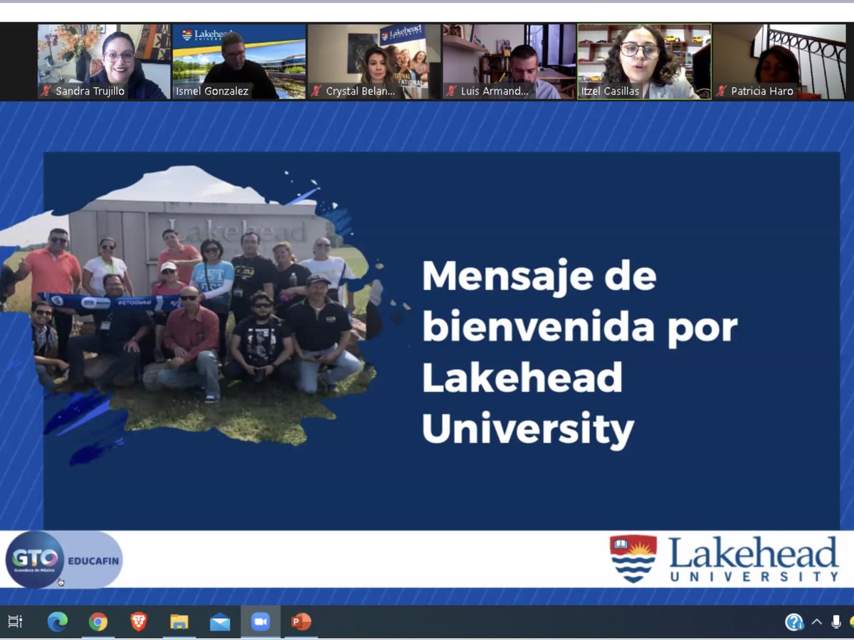Click Luis Armando's muted microphone icon
The height and width of the screenshot is (640, 854).
pyautogui.click(x=451, y=91)
